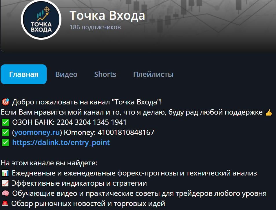Open the yoomoney.ru link
This screenshot has height=210, width=276.
click(37, 133)
